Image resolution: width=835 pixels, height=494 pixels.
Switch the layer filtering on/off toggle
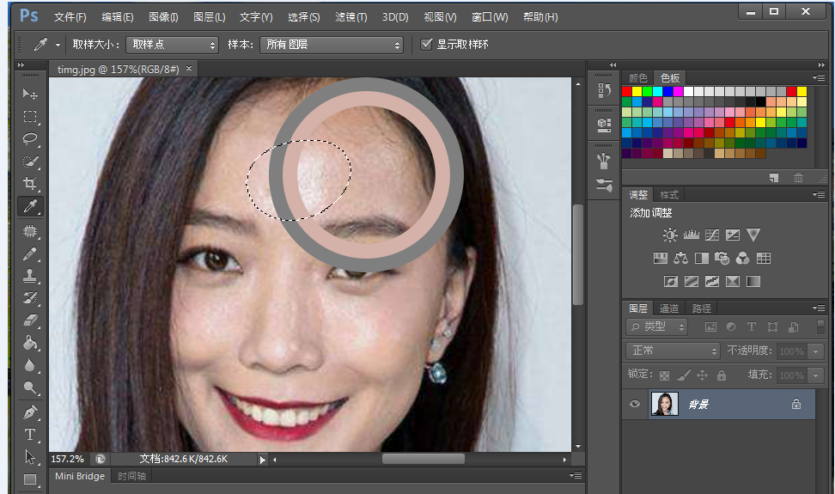(x=820, y=326)
